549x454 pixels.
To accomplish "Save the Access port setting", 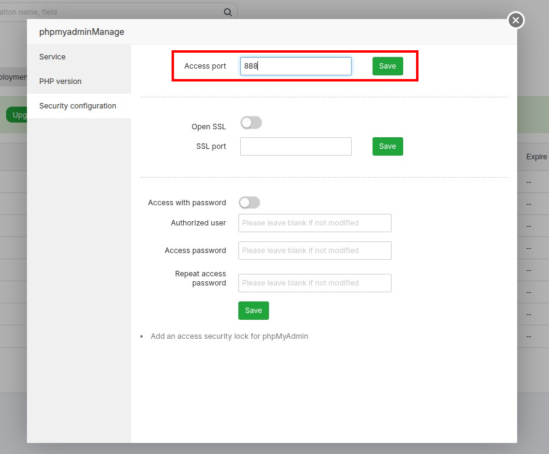I will pyautogui.click(x=388, y=66).
